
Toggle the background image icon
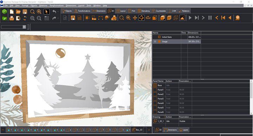tap(182, 18)
